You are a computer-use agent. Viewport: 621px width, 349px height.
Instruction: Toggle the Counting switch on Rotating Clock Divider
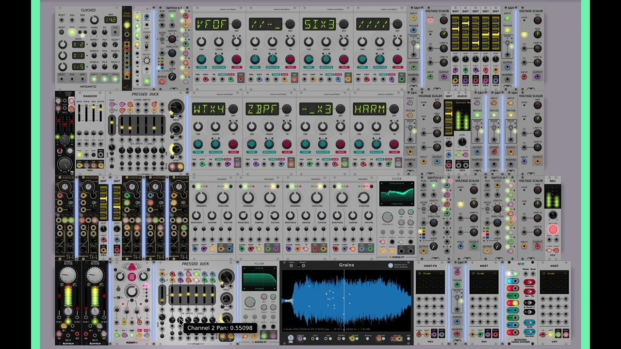(x=529, y=282)
